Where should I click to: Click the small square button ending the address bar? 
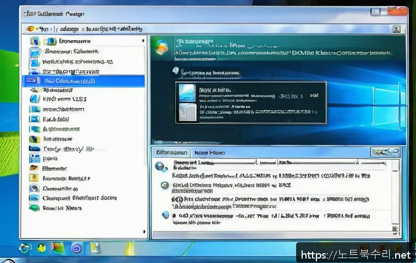pyautogui.click(x=396, y=29)
